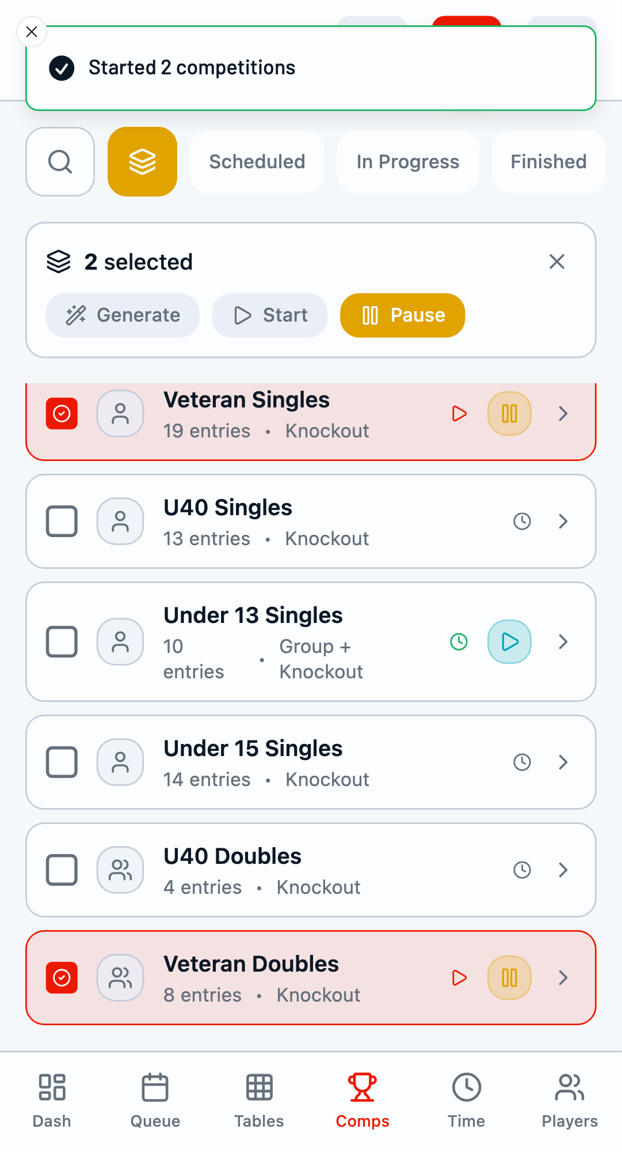Uncheck the Veteran Doubles checkbox
This screenshot has width=622, height=1152.
coord(62,978)
